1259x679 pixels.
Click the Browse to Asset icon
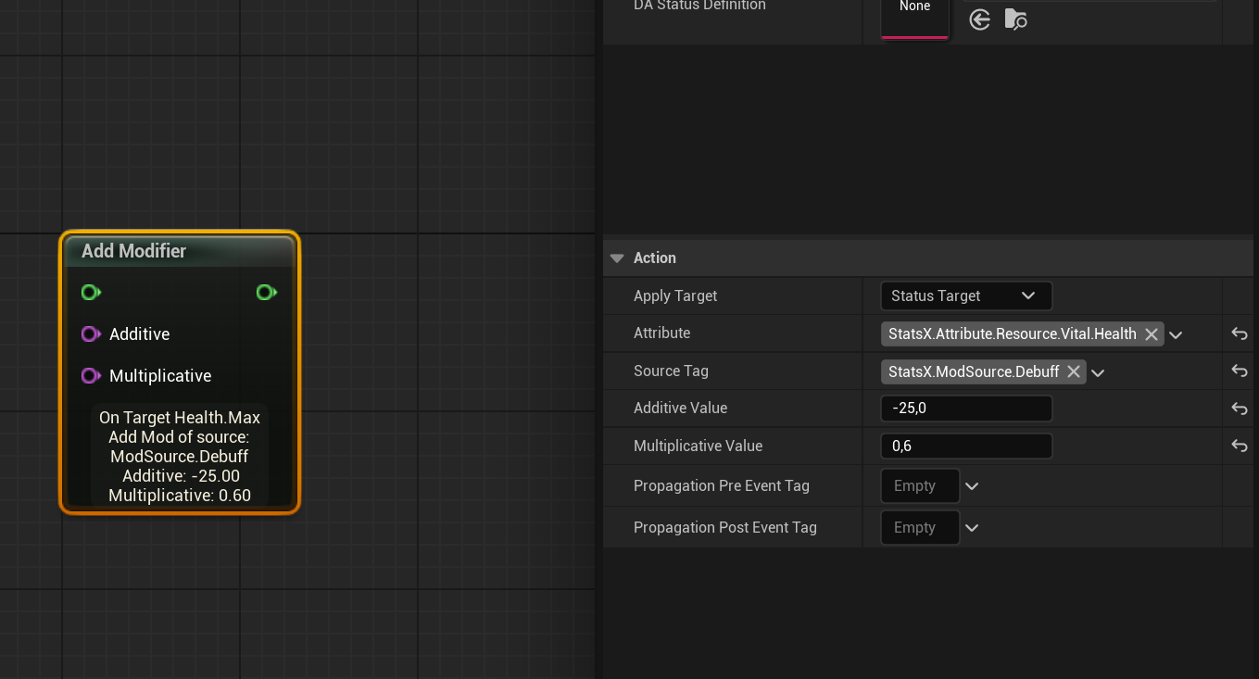click(1015, 19)
